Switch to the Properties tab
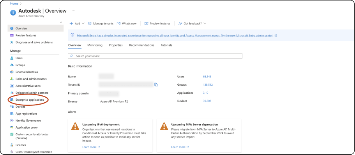This screenshot has height=155, width=355. click(116, 45)
